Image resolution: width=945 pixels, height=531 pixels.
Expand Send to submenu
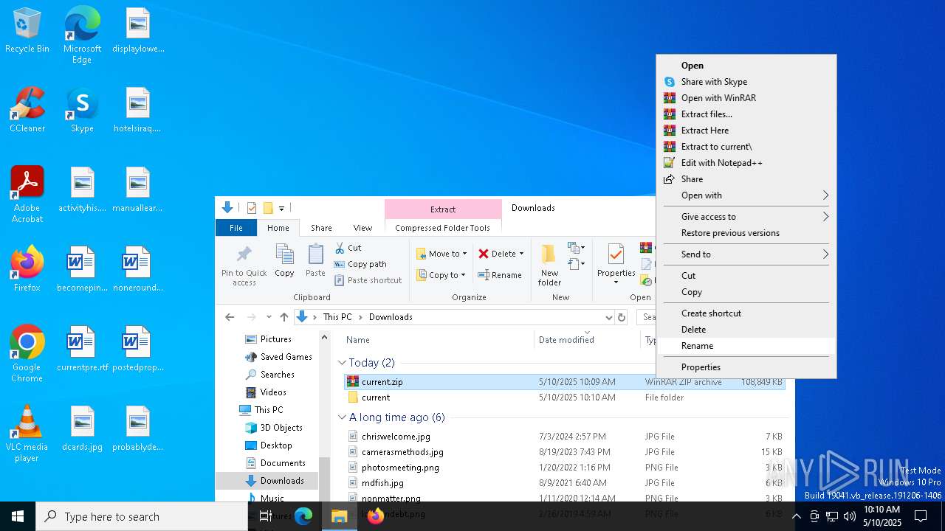(746, 254)
